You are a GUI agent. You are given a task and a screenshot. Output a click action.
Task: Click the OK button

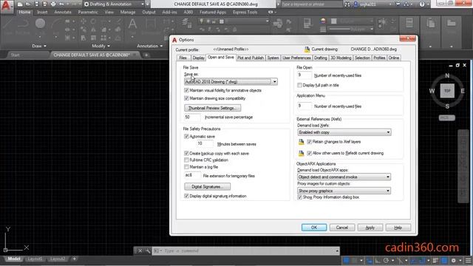tap(314, 228)
